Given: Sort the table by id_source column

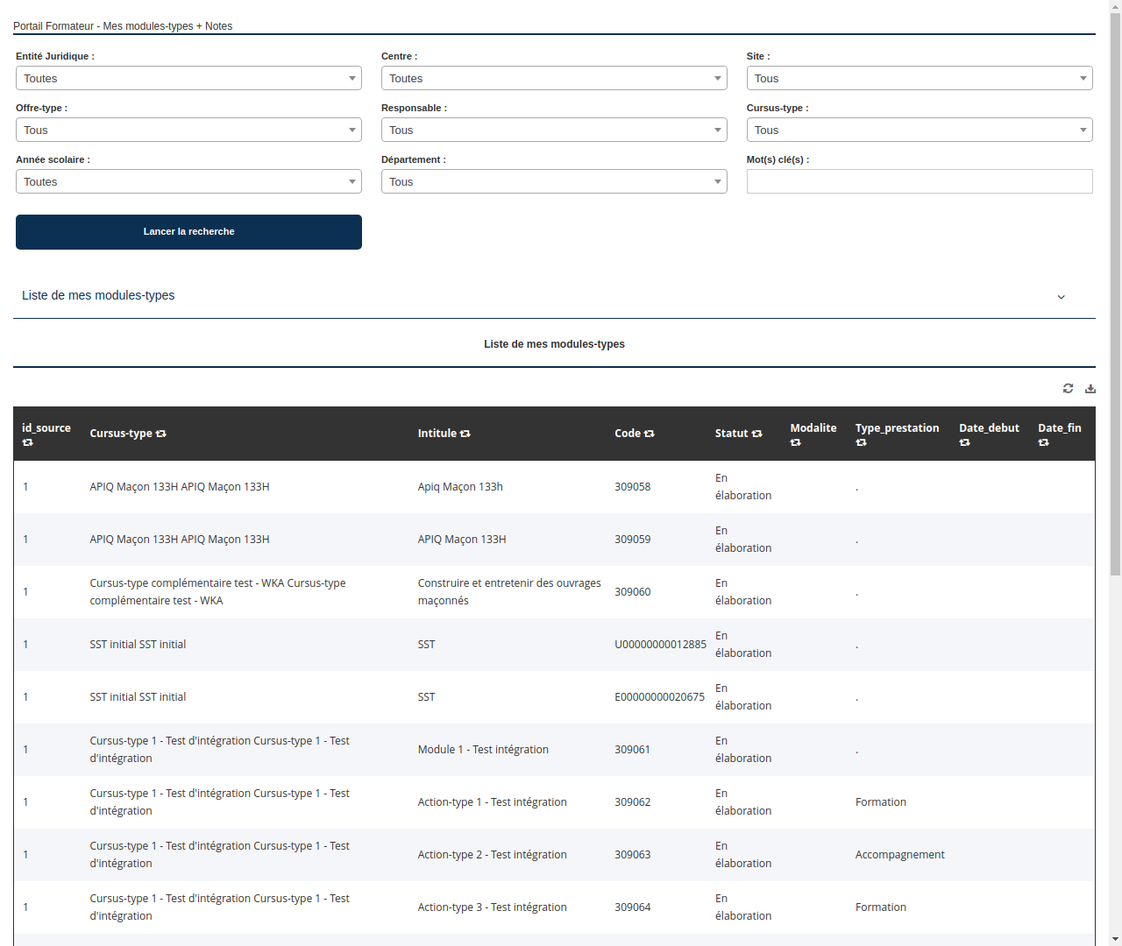Looking at the screenshot, I should [x=27, y=443].
